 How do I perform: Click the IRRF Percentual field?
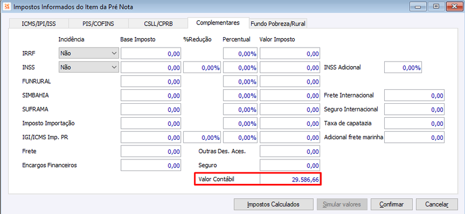pos(240,53)
